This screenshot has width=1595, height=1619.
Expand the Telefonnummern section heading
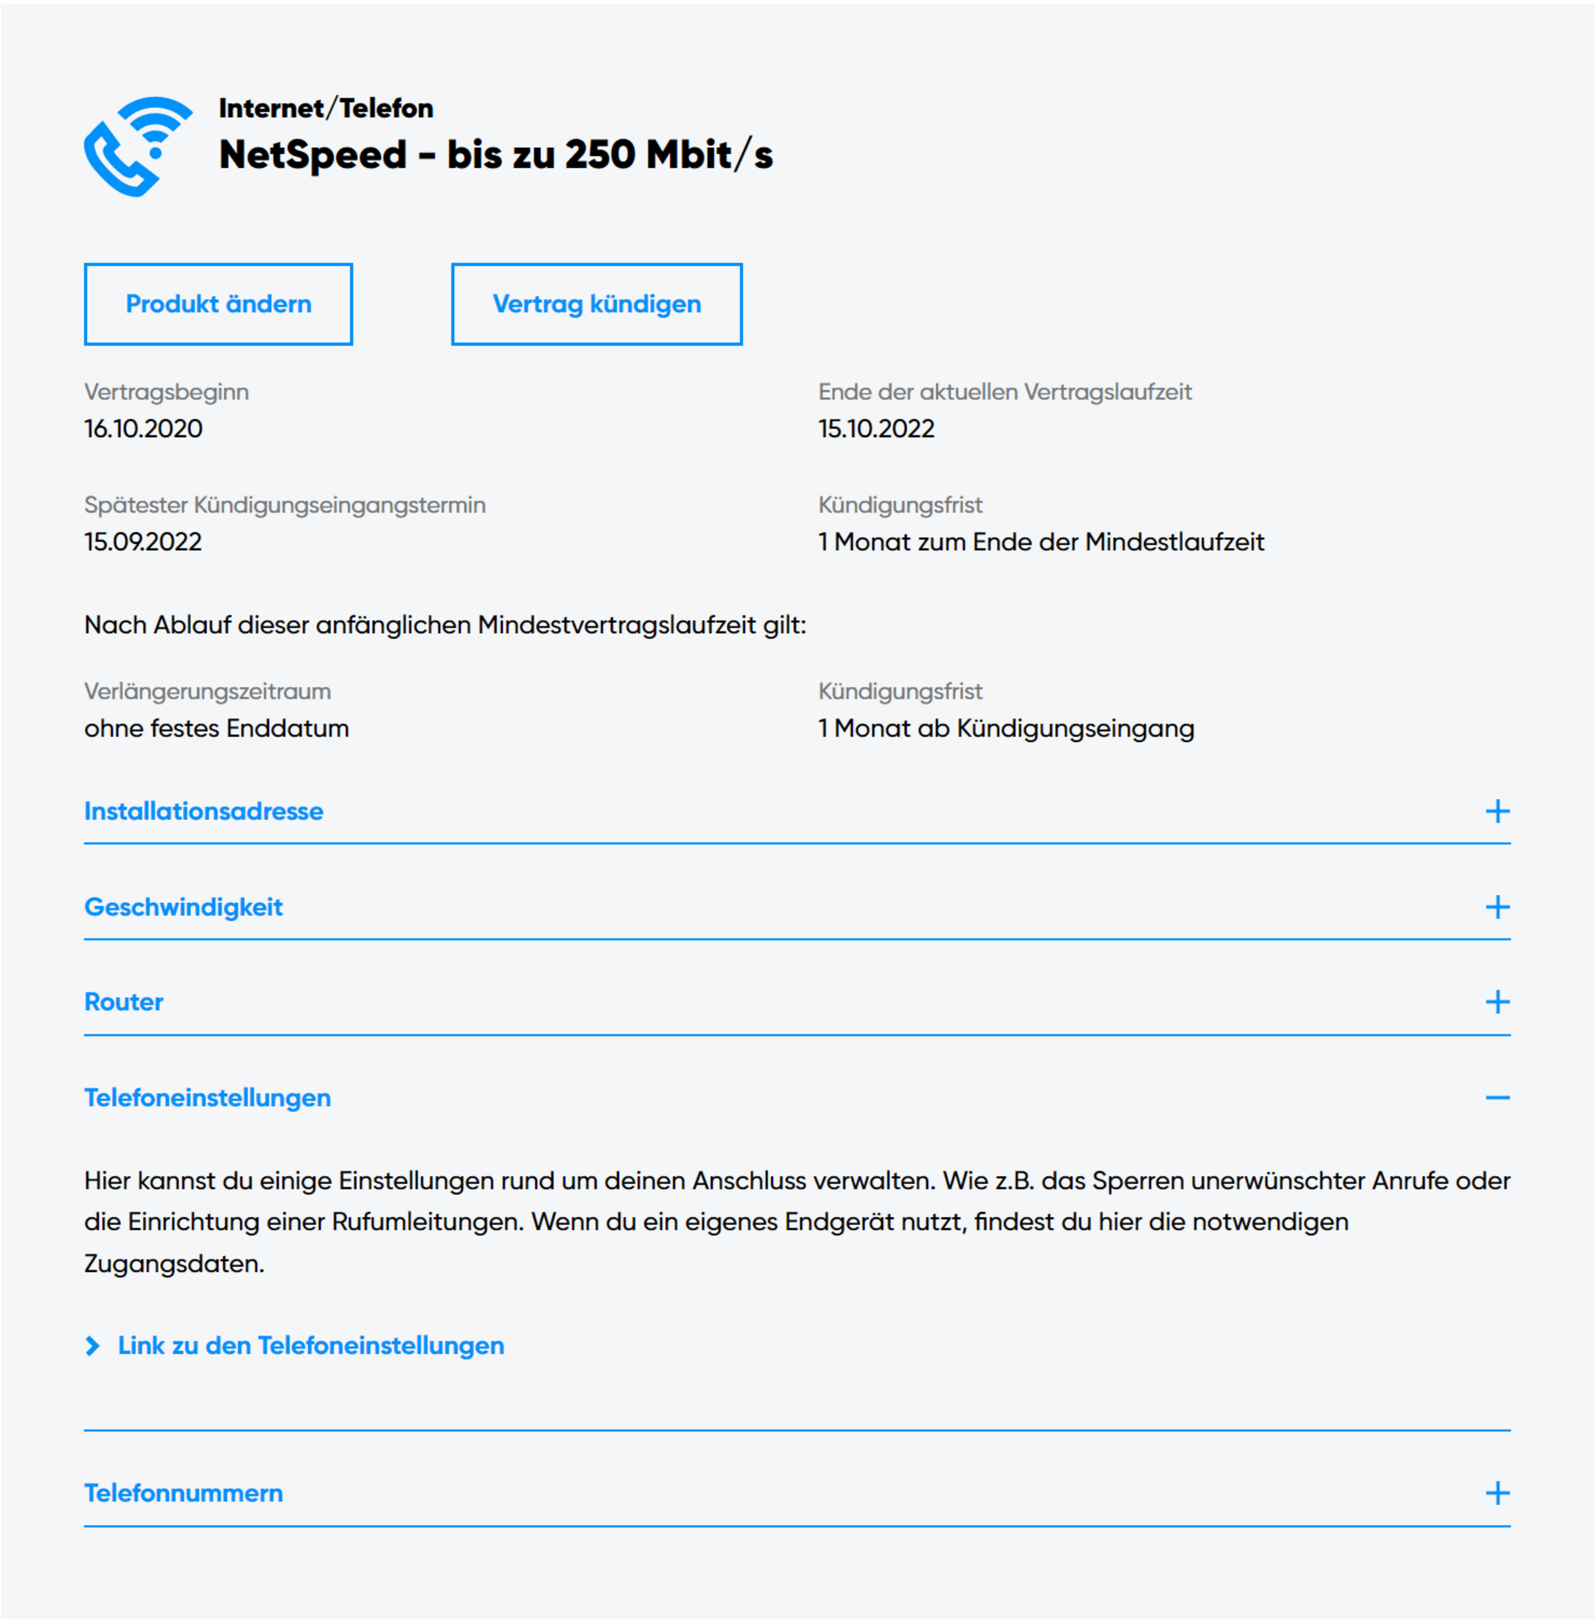click(183, 1493)
